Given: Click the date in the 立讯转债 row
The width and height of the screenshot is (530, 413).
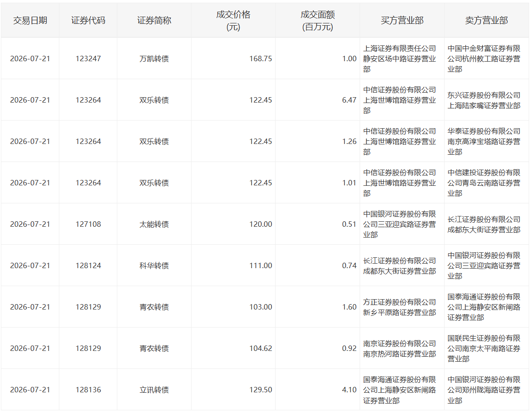Looking at the screenshot, I should (x=30, y=390).
